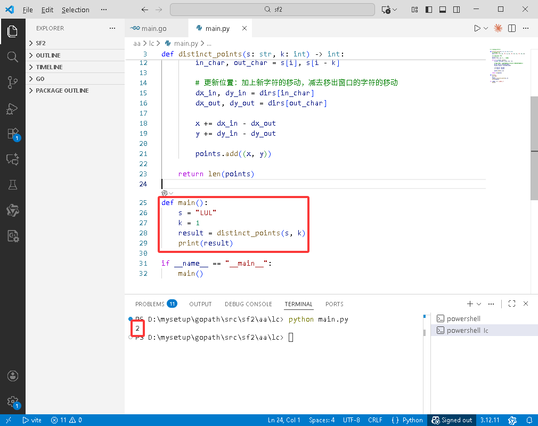538x426 pixels.
Task: Open the launch profile dropdown arrow
Action: [x=479, y=304]
